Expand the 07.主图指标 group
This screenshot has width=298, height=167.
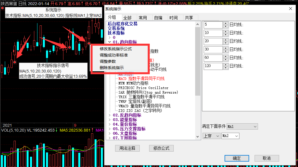(x=110, y=138)
